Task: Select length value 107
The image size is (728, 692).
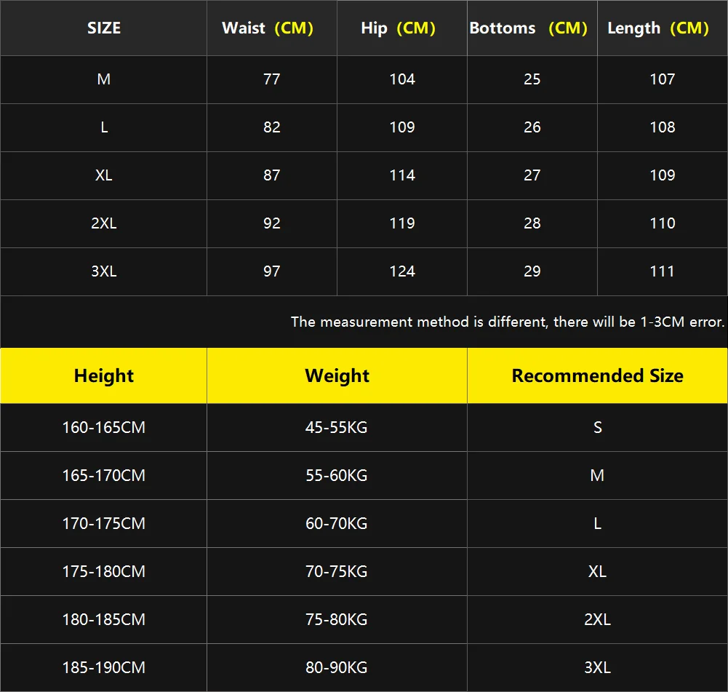Action: pos(663,79)
